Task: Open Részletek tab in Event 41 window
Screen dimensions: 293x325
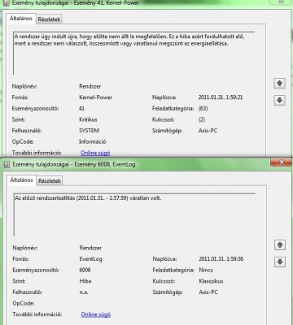Action: tap(49, 19)
